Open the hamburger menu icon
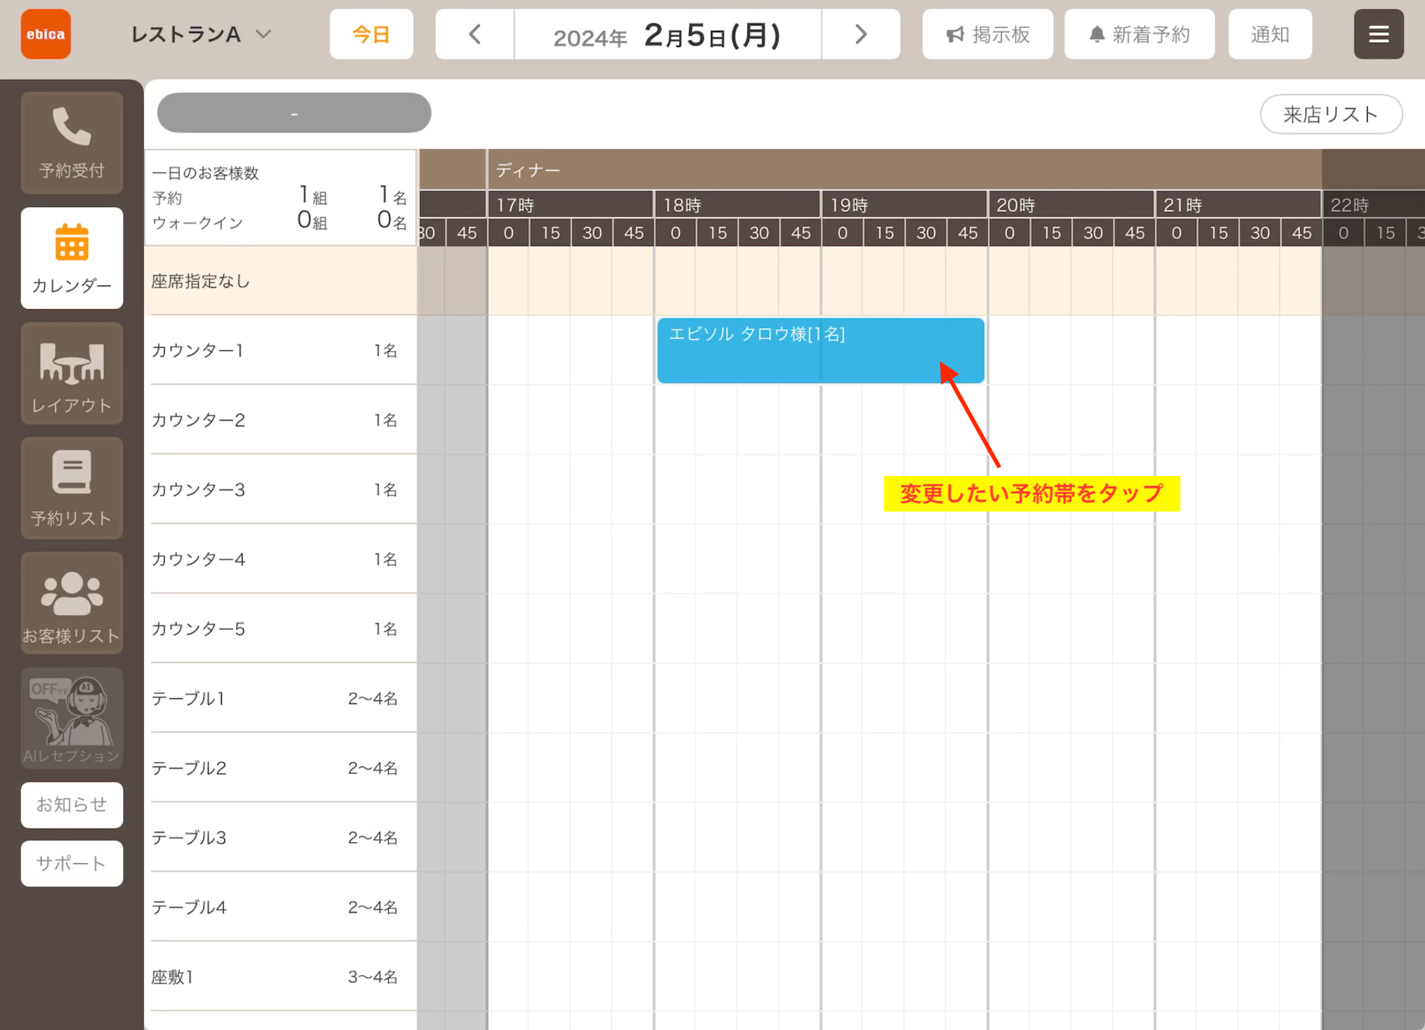The height and width of the screenshot is (1030, 1425). (x=1378, y=34)
